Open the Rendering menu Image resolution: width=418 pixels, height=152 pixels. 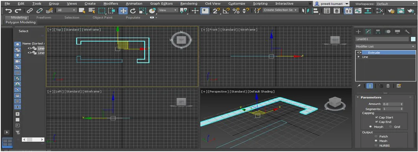pyautogui.click(x=189, y=4)
